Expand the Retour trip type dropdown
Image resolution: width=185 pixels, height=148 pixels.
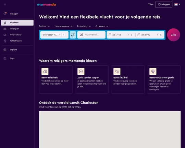tap(44, 26)
